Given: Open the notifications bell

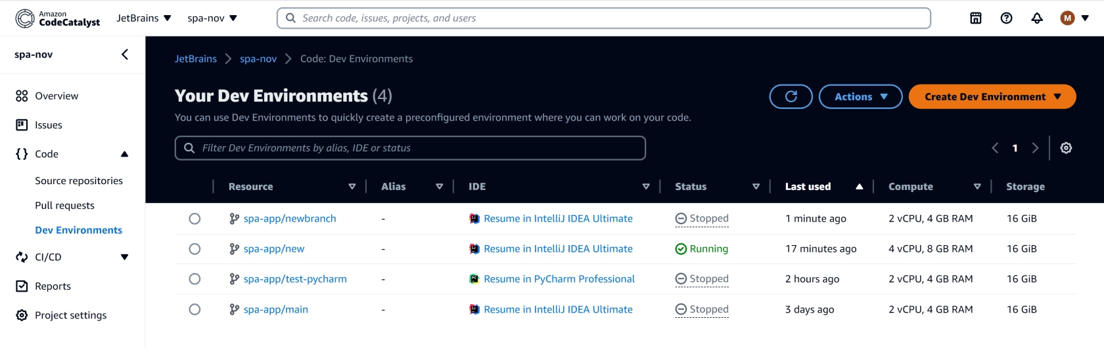Looking at the screenshot, I should coord(1037,18).
